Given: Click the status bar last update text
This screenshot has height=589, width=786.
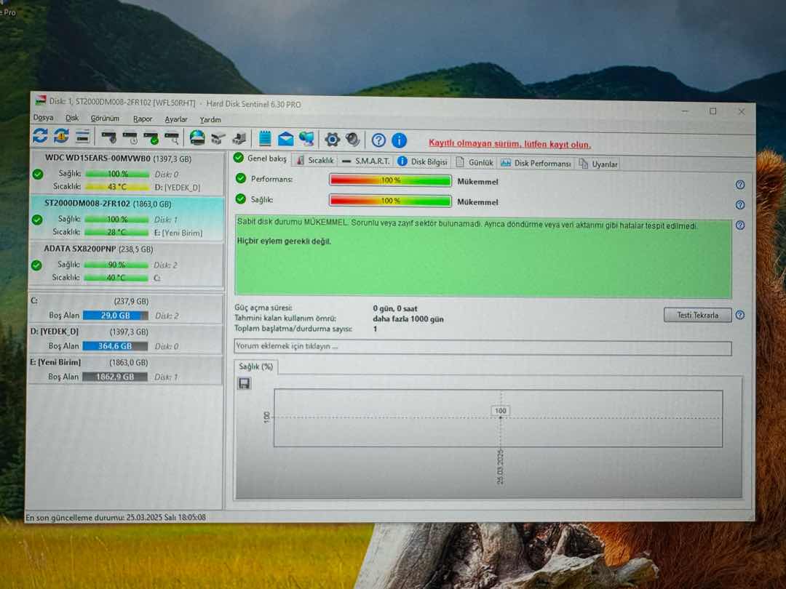Looking at the screenshot, I should [x=116, y=517].
